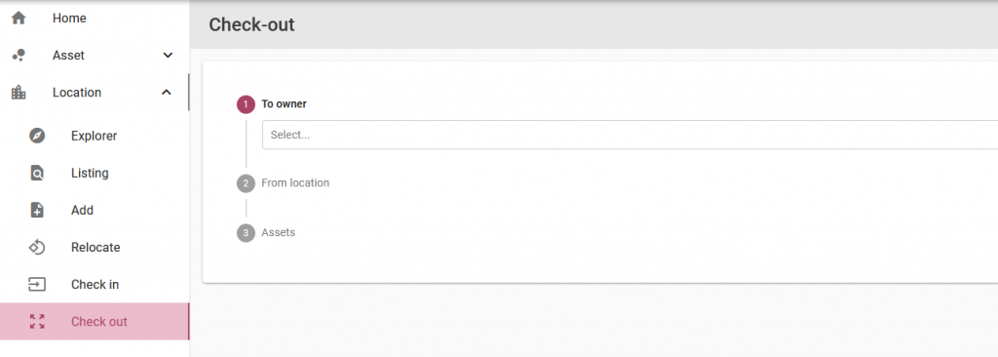
Task: Select the Listing search-document icon
Action: pyautogui.click(x=37, y=173)
